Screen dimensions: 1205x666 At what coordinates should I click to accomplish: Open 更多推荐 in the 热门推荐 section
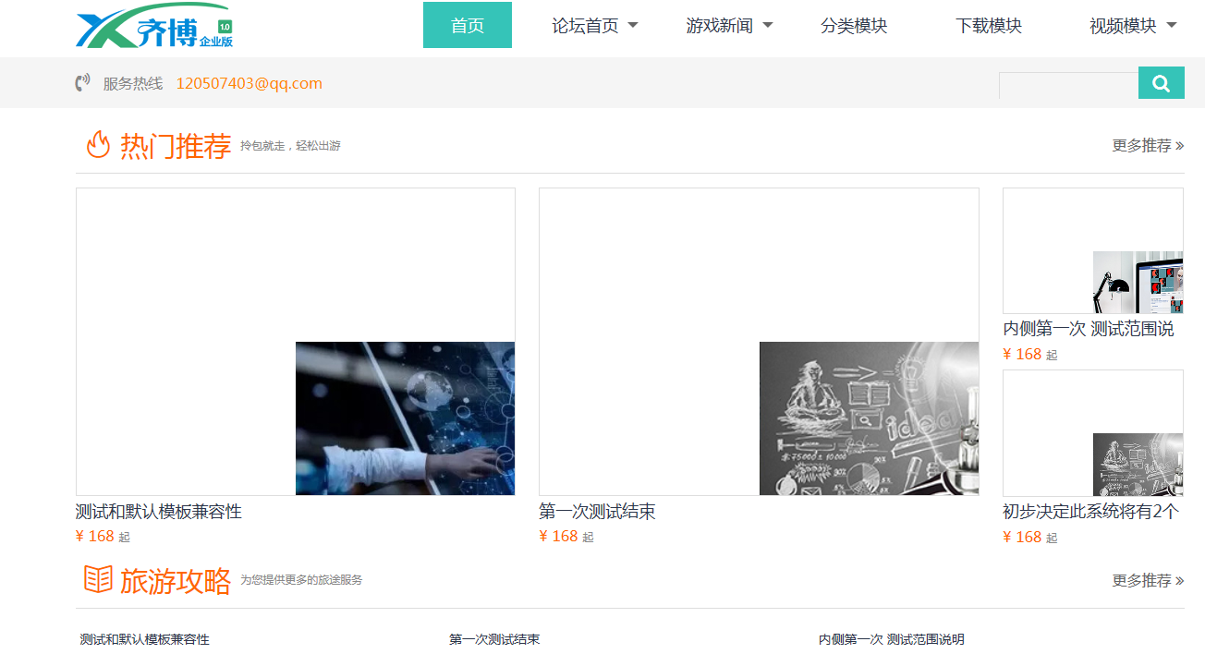coord(1148,146)
